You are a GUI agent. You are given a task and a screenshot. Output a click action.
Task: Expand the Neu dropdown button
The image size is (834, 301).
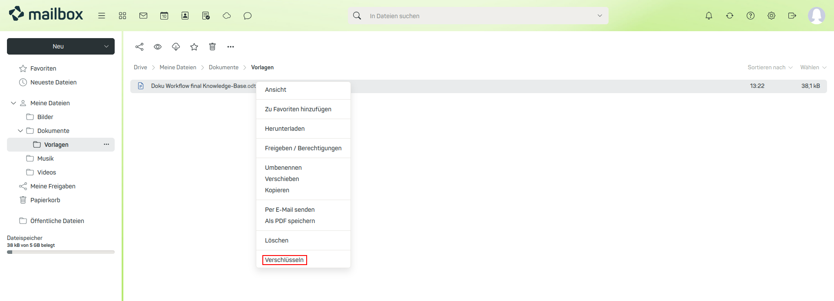61,46
